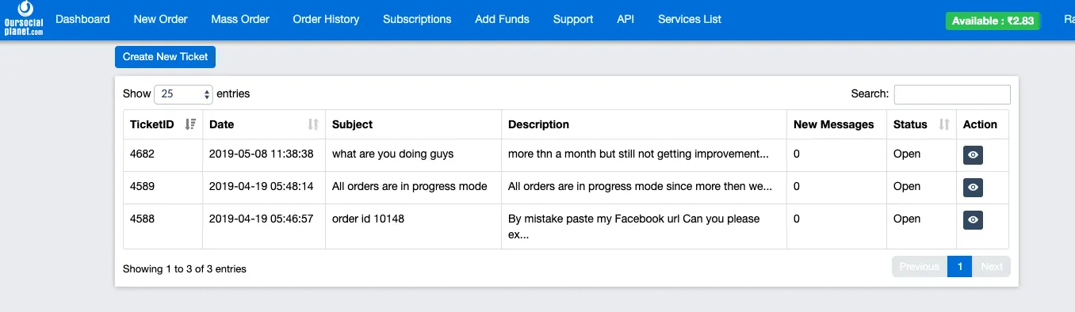Sort by Date column sort icon
The height and width of the screenshot is (312, 1075).
[313, 124]
